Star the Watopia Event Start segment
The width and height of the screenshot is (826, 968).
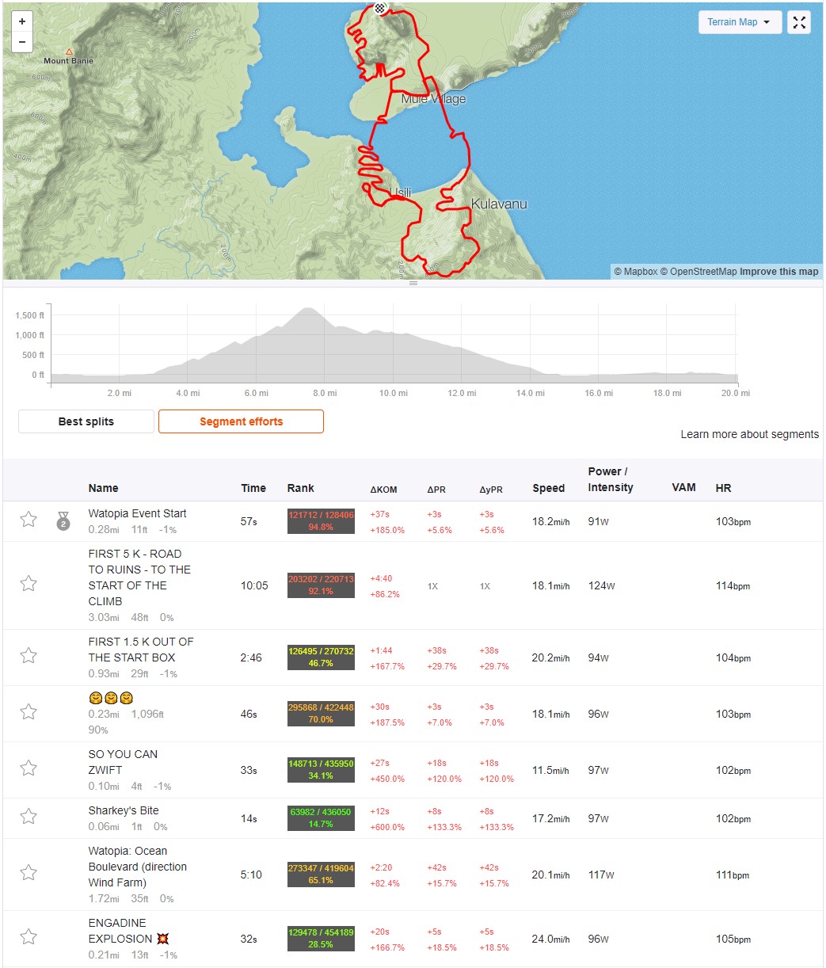[29, 520]
